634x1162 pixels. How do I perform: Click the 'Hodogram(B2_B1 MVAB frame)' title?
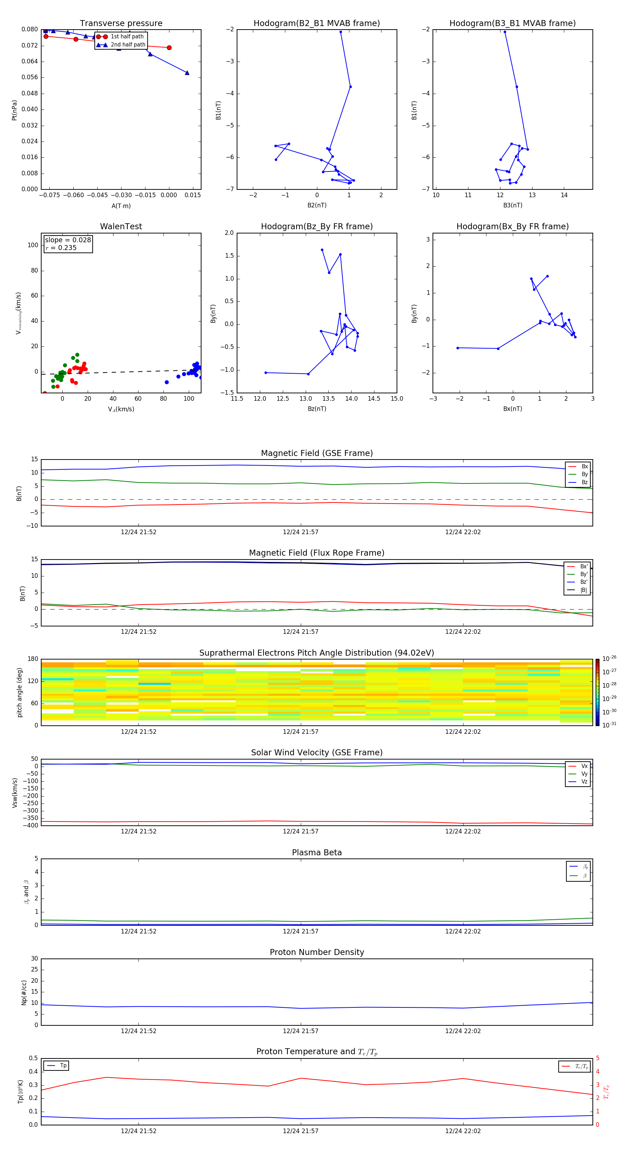pos(317,24)
